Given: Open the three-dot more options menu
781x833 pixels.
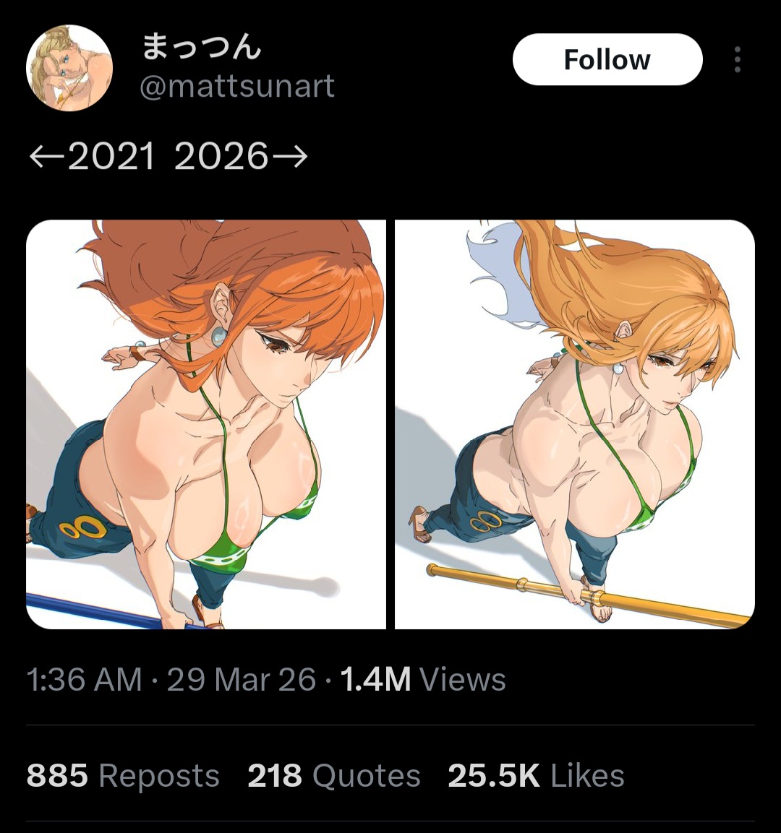Looking at the screenshot, I should [x=737, y=59].
